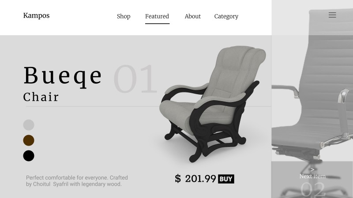Click the product description paragraph

77,181
